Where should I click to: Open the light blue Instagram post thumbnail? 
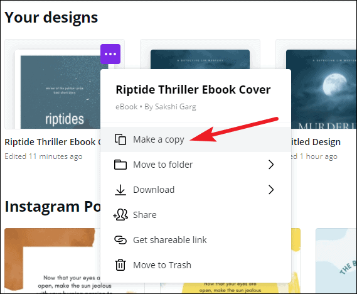click(336, 261)
